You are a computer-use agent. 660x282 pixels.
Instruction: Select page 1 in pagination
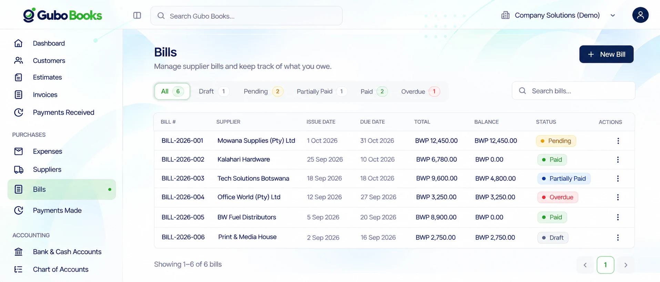click(x=606, y=265)
